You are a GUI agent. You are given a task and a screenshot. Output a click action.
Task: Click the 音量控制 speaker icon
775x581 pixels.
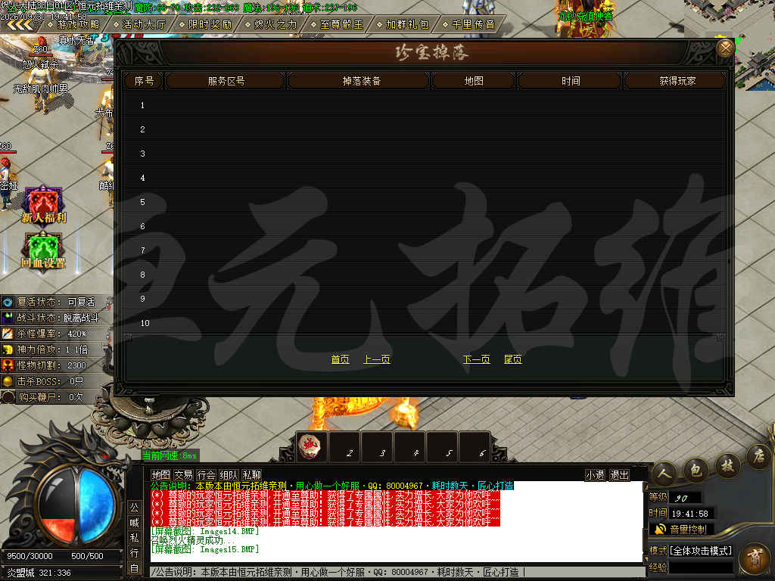click(660, 530)
